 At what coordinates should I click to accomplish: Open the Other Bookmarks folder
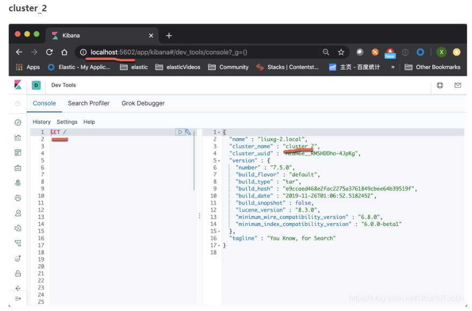432,67
